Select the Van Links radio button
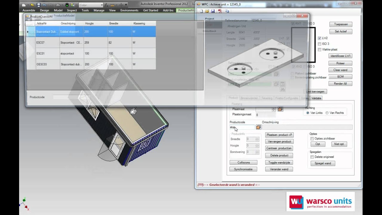 308,113
